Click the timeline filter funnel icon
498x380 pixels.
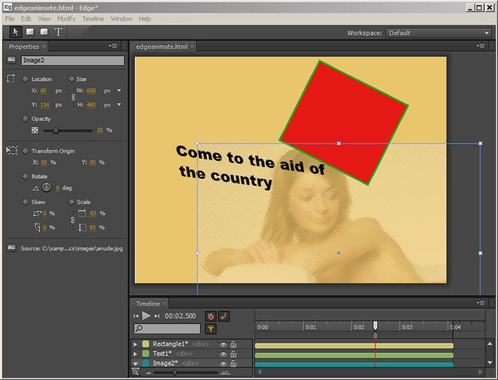210,329
